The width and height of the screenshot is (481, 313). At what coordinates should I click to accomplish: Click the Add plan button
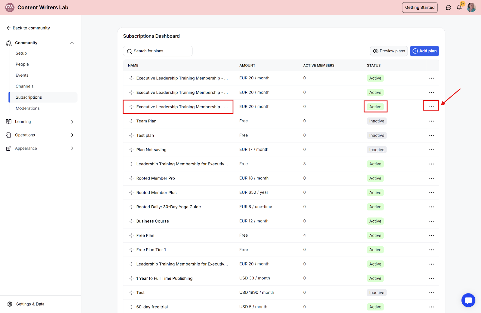coord(424,51)
